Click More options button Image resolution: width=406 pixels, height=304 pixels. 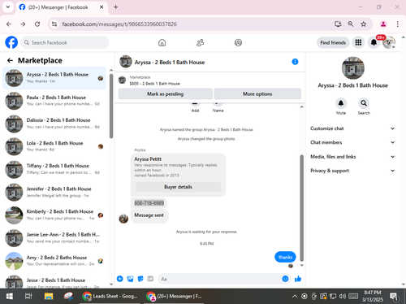click(x=257, y=94)
